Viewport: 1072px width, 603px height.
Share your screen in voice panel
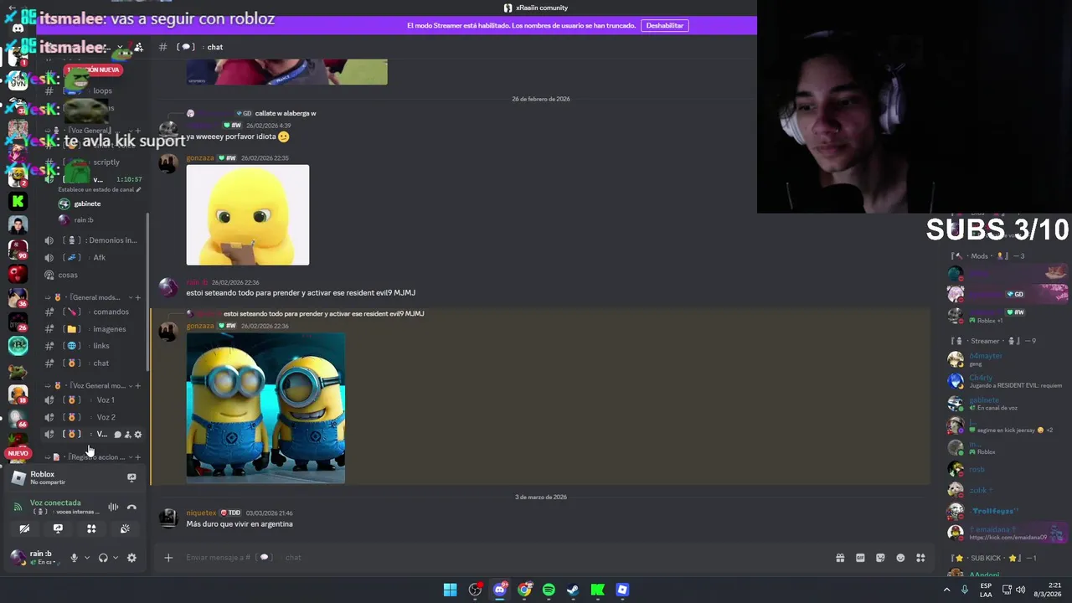pos(58,529)
